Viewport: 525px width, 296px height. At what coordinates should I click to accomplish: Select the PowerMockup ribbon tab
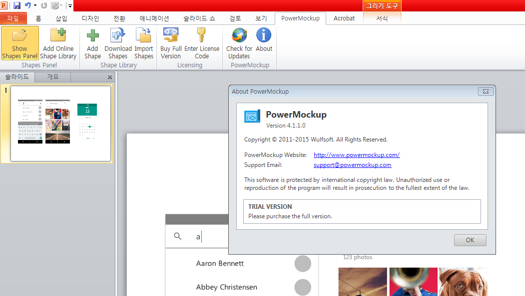(300, 18)
